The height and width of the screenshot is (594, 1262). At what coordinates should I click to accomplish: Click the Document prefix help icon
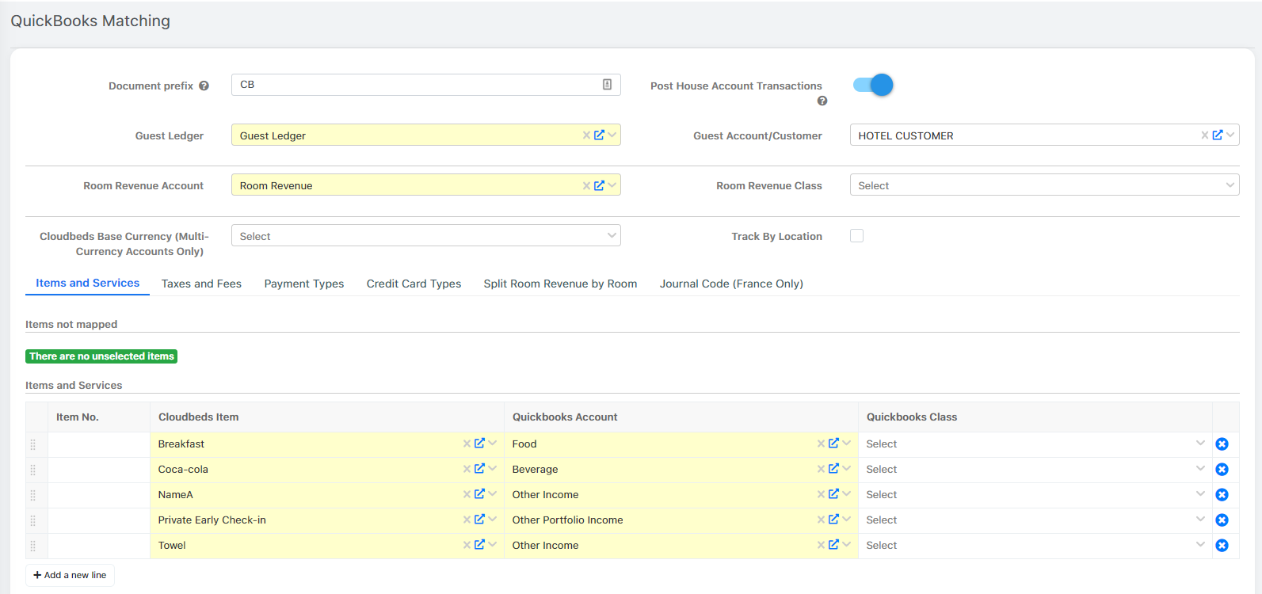point(204,86)
